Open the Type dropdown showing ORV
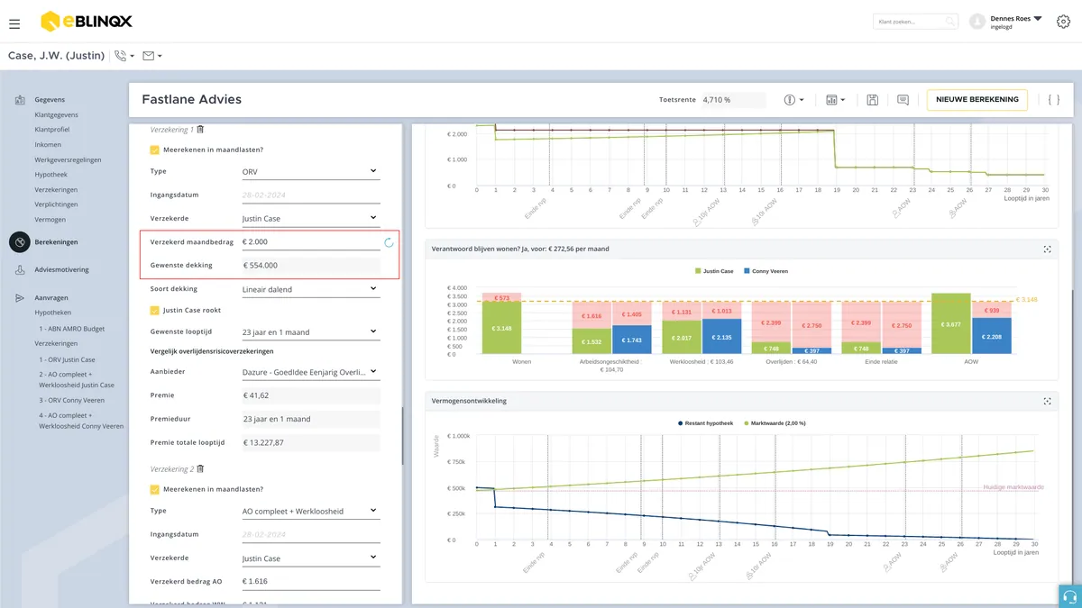Viewport: 1082px width, 608px height. (x=310, y=171)
